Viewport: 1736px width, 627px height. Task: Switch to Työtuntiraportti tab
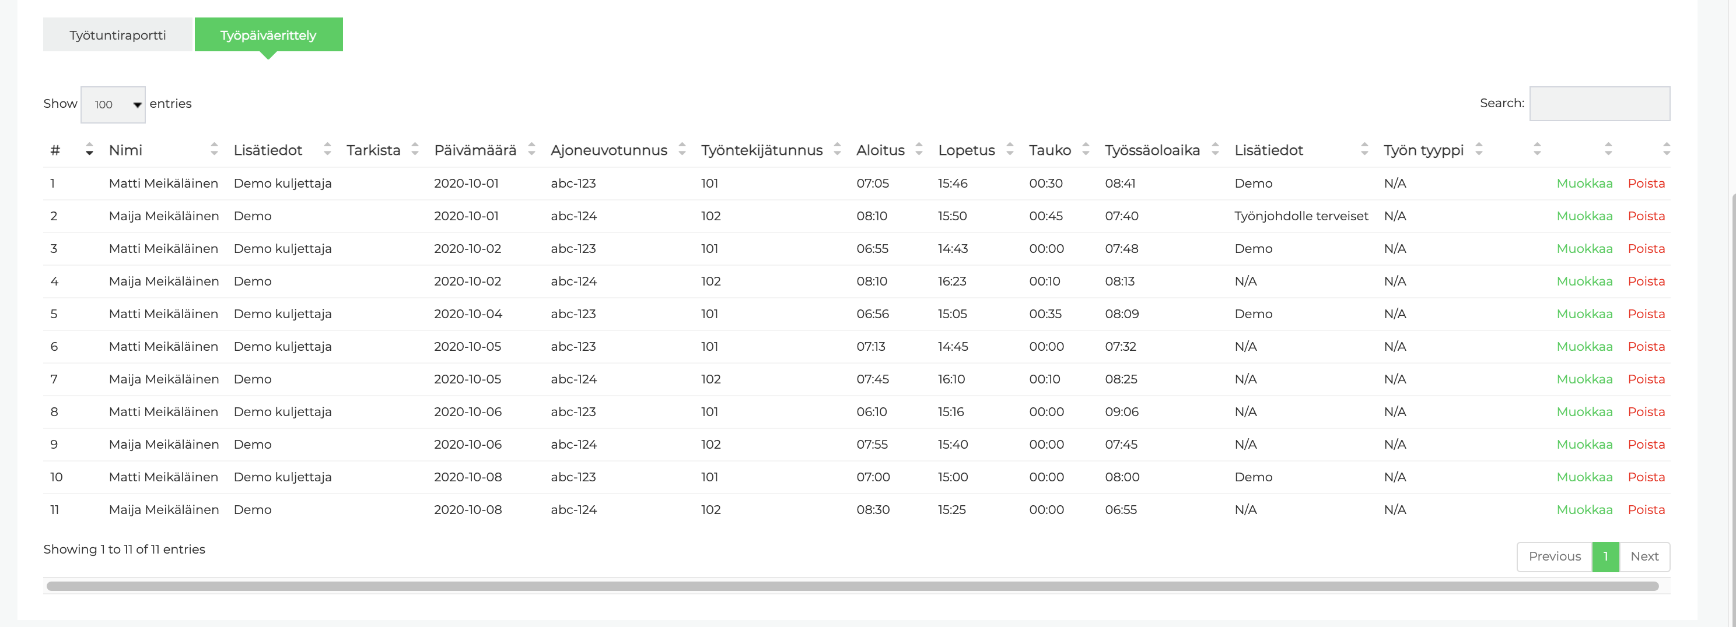tap(117, 35)
